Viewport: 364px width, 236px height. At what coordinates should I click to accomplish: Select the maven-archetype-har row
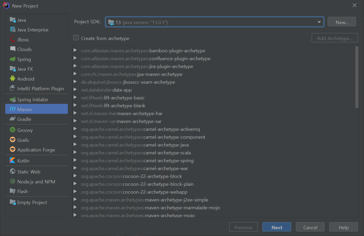pos(213,113)
